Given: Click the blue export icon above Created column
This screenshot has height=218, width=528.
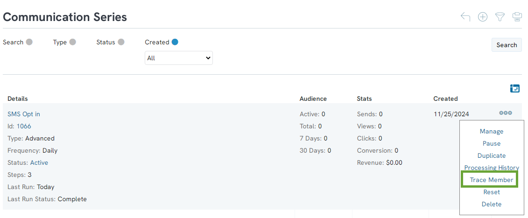Looking at the screenshot, I should point(515,88).
